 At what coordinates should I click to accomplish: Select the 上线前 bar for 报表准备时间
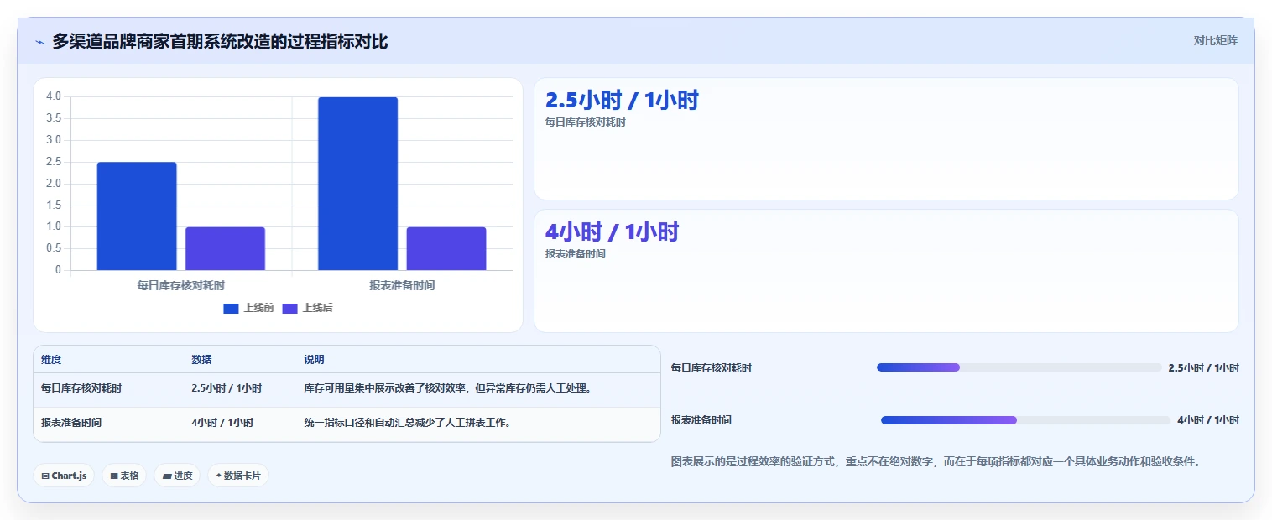click(357, 184)
